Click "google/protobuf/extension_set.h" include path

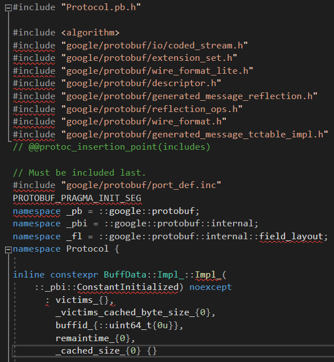[x=149, y=58]
